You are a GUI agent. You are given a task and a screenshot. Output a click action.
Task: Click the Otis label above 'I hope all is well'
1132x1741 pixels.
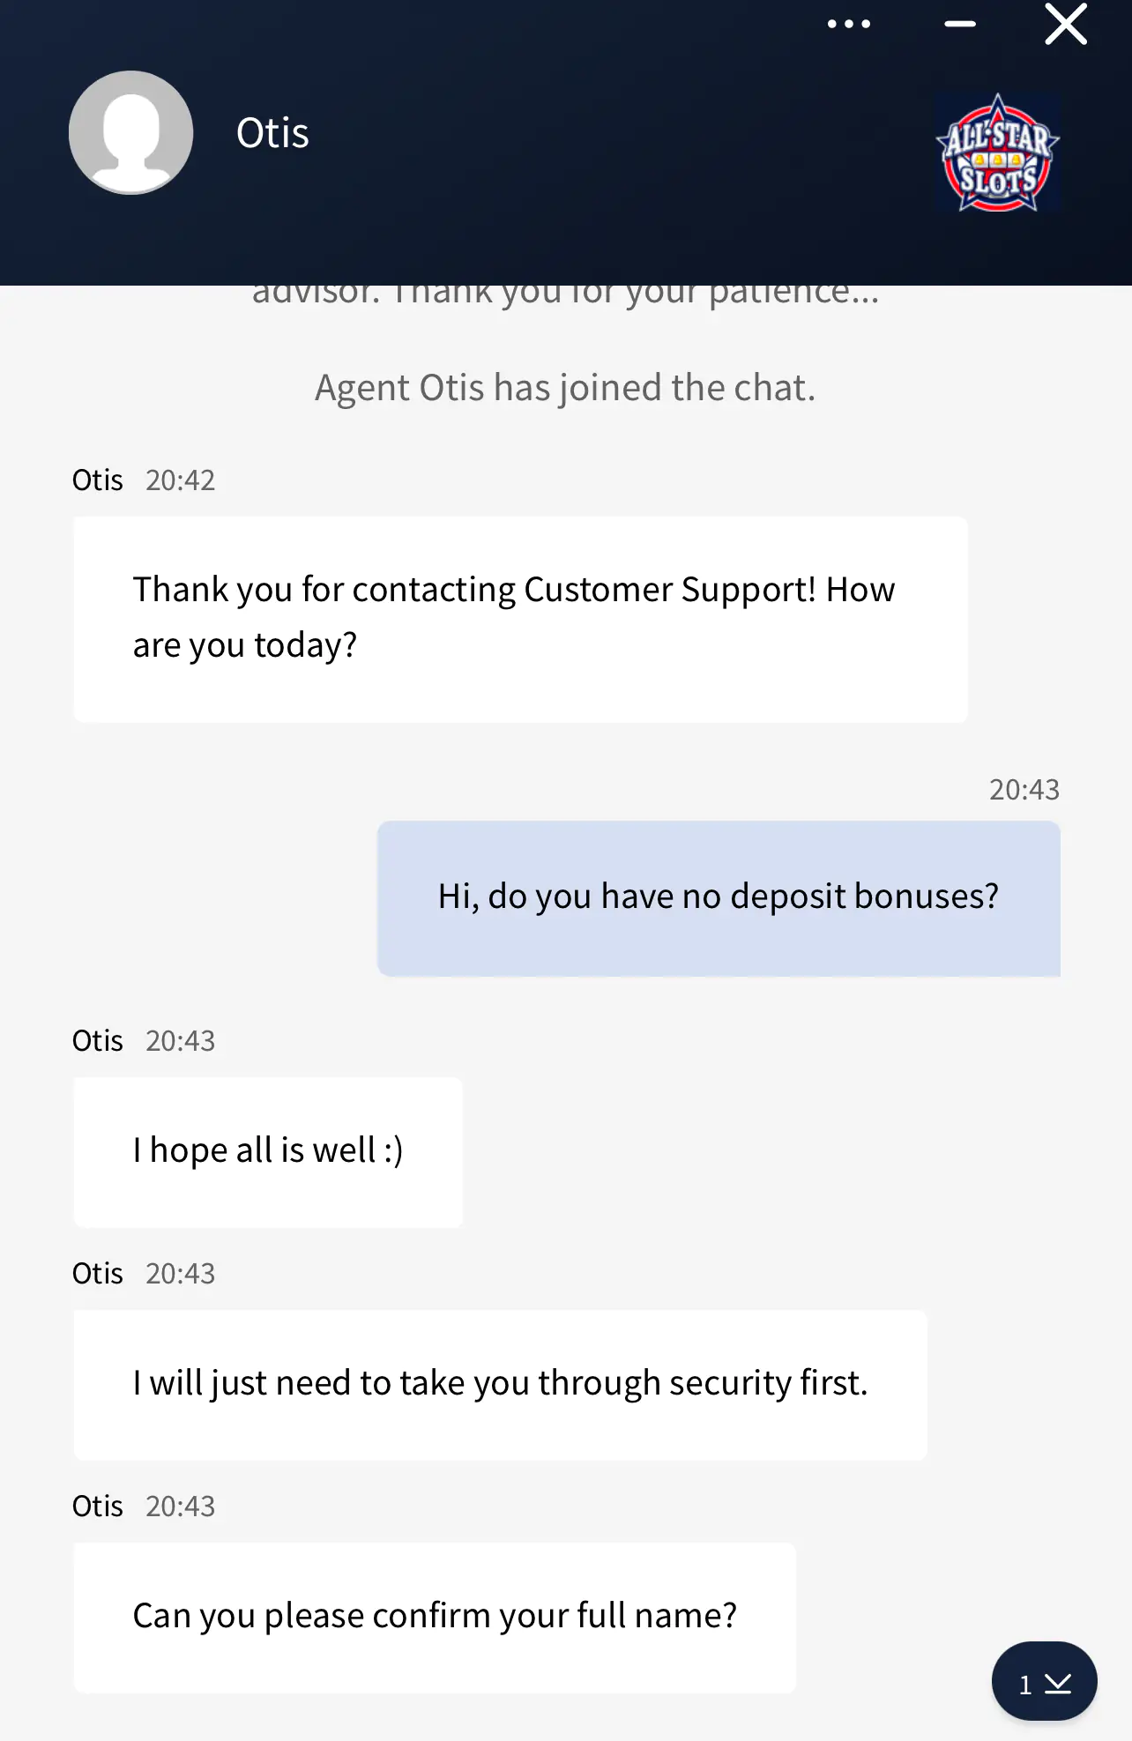(x=97, y=1041)
